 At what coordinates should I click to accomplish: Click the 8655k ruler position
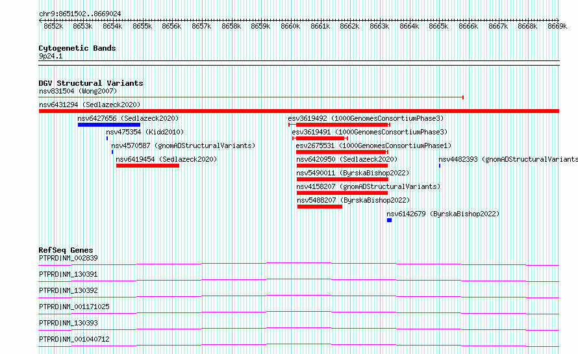142,26
